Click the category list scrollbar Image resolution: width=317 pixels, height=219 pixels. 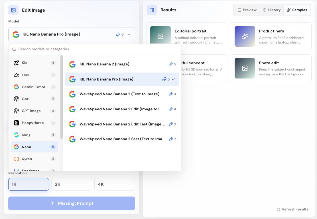pos(62,97)
